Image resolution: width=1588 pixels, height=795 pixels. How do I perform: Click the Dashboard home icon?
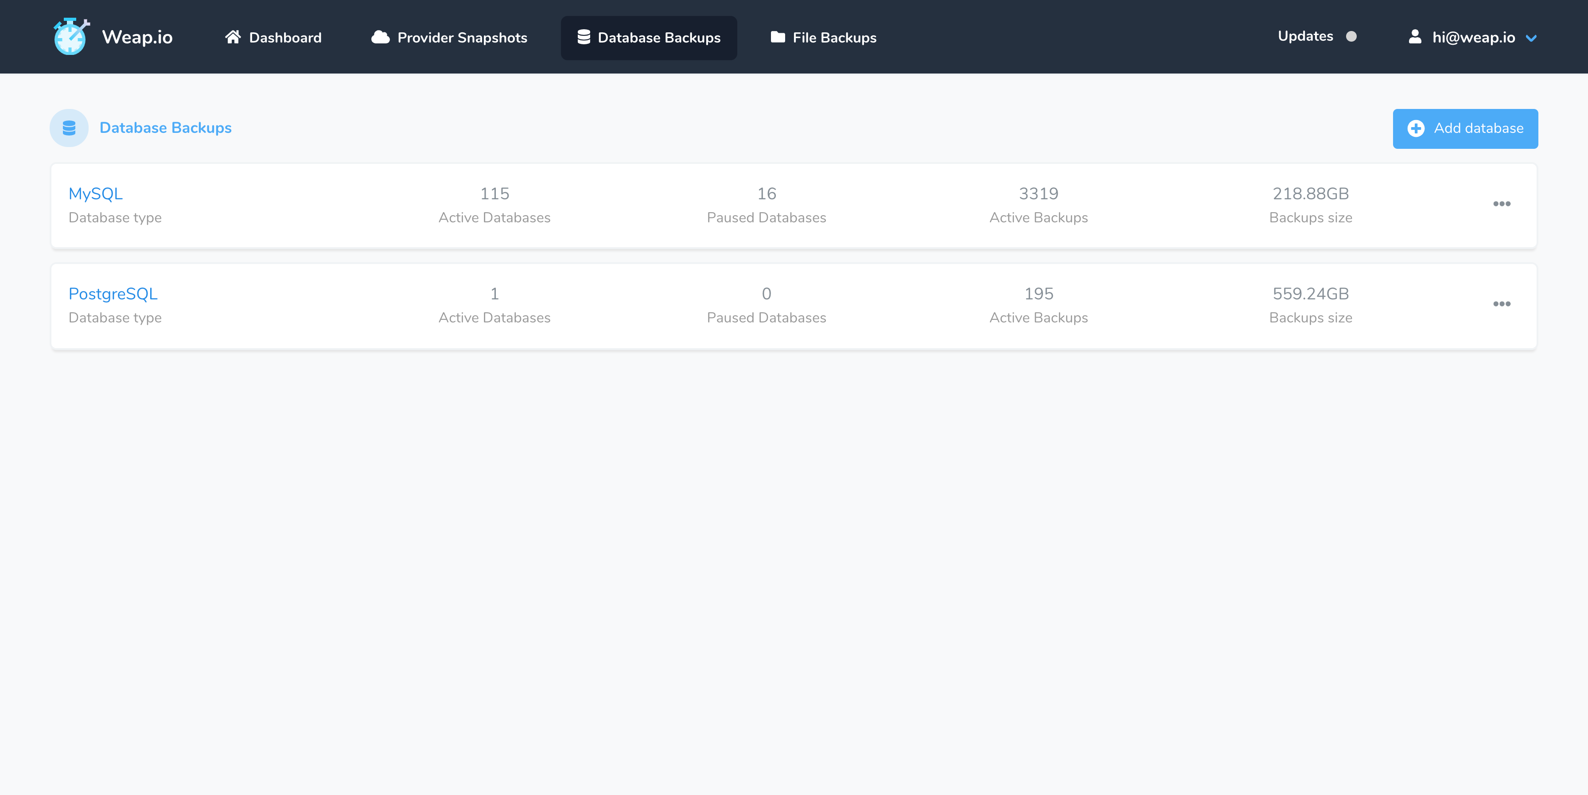pyautogui.click(x=233, y=37)
